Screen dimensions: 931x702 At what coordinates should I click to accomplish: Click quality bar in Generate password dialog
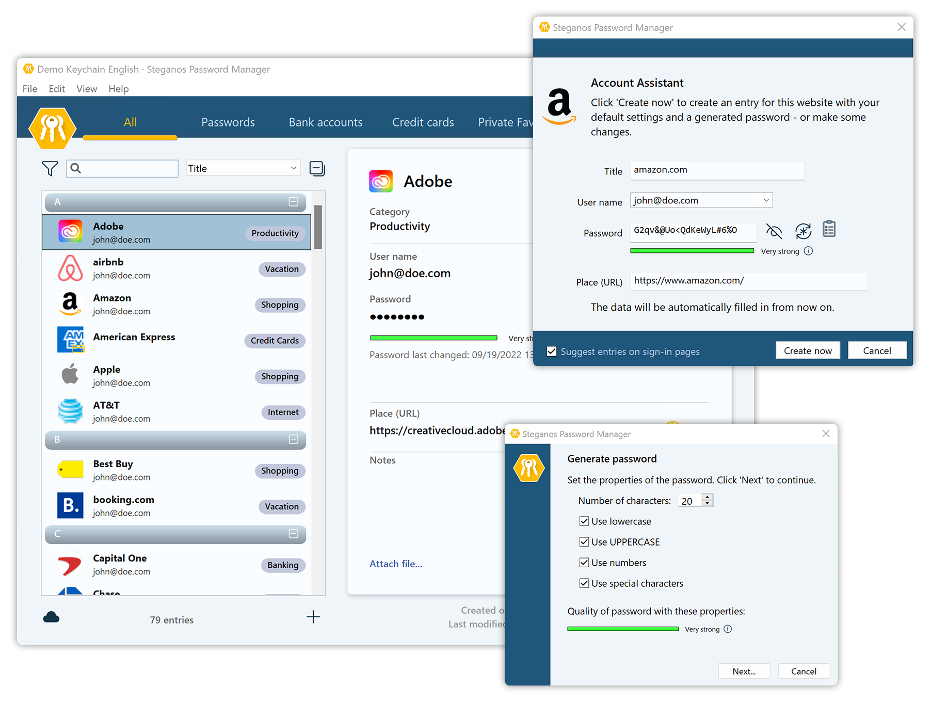pyautogui.click(x=623, y=629)
